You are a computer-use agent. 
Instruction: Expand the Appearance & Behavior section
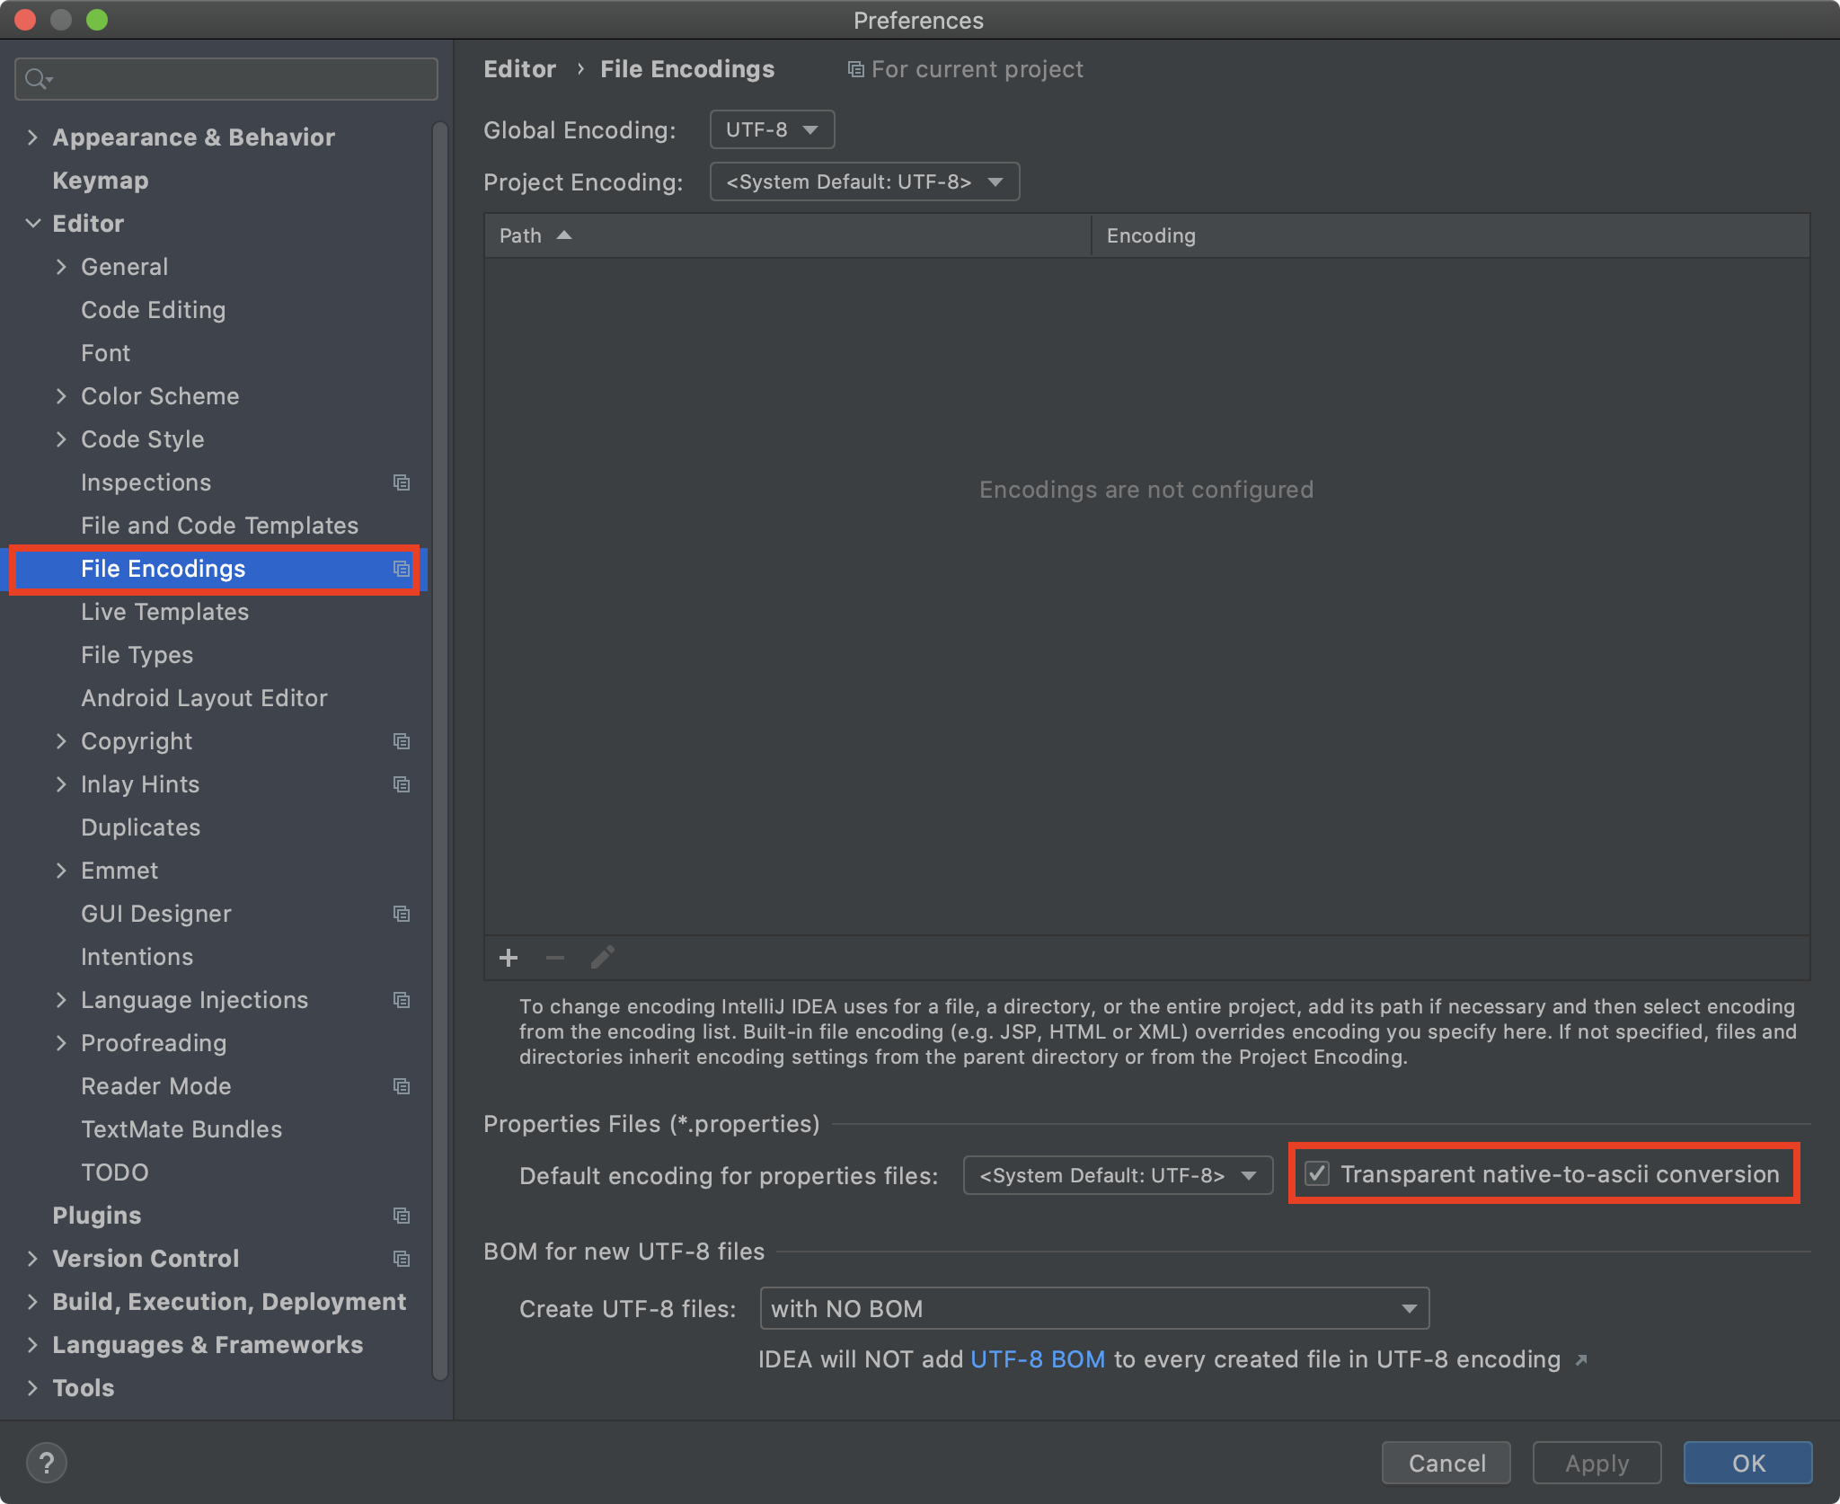click(32, 137)
